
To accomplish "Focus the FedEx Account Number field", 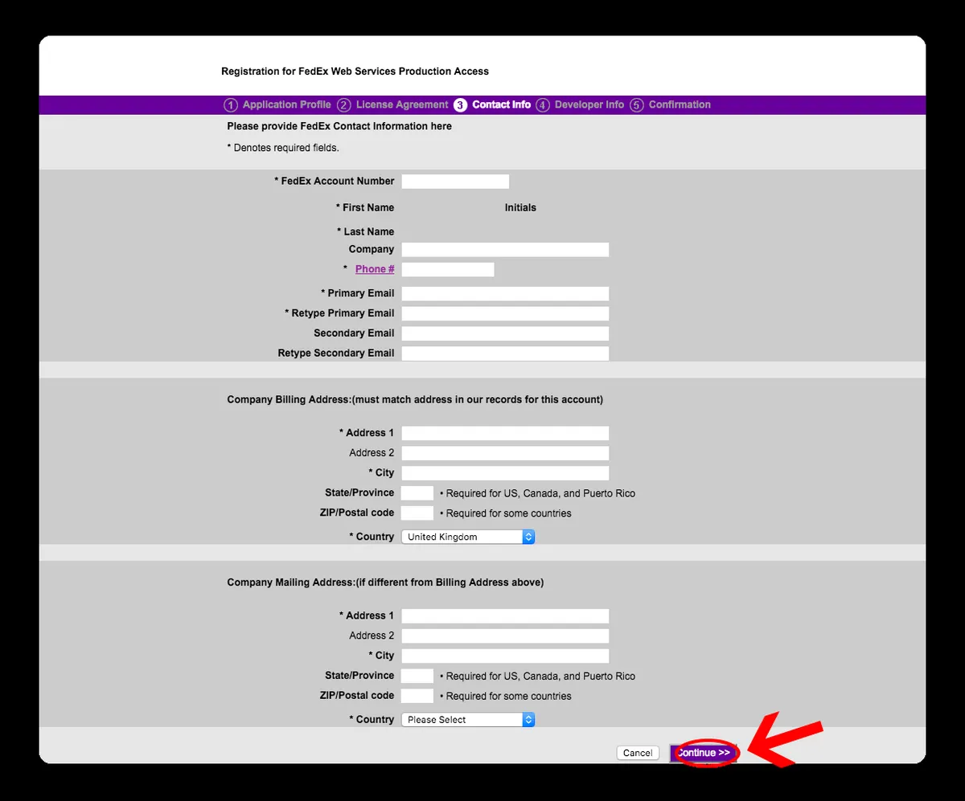I will tap(455, 182).
